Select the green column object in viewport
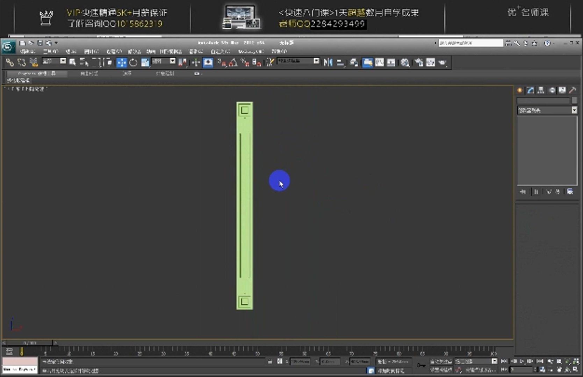Image resolution: width=583 pixels, height=377 pixels. (245, 206)
